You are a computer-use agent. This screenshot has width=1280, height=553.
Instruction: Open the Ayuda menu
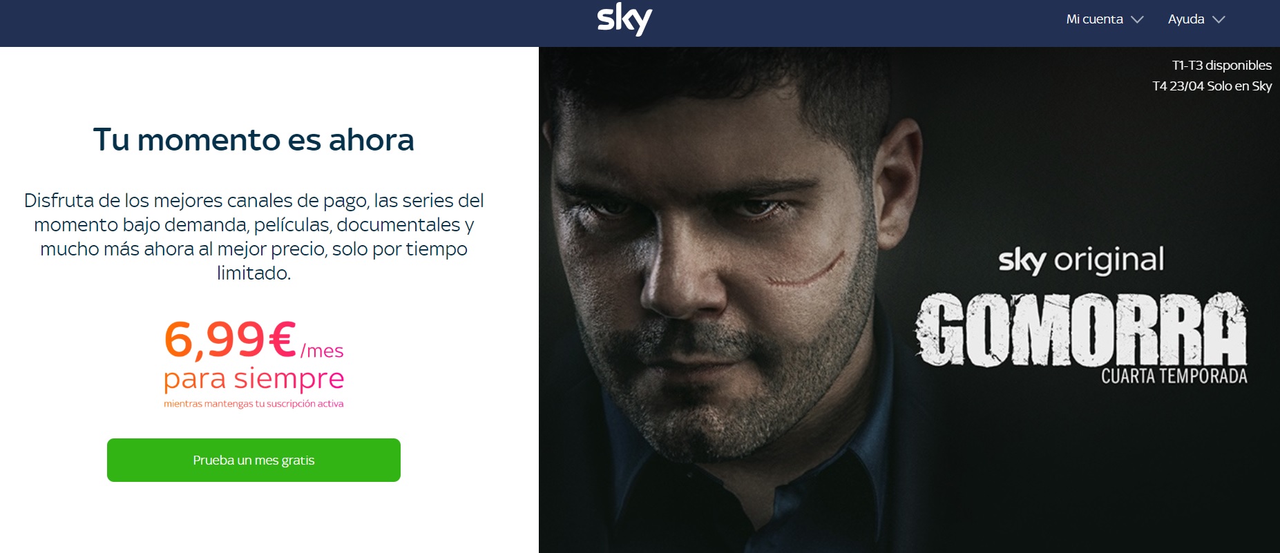pyautogui.click(x=1196, y=19)
